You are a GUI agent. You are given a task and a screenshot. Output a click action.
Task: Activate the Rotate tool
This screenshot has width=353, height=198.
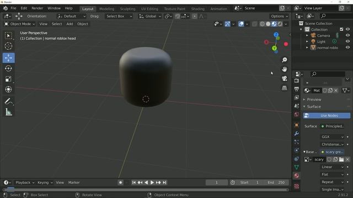pos(9,68)
